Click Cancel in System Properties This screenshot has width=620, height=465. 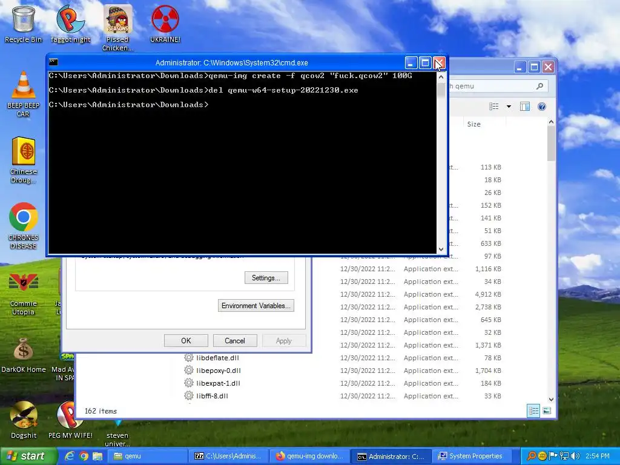coord(235,341)
